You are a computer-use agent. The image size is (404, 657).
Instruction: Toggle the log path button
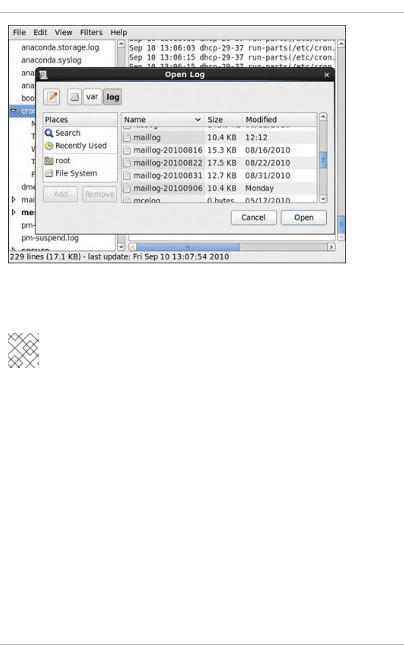point(112,97)
